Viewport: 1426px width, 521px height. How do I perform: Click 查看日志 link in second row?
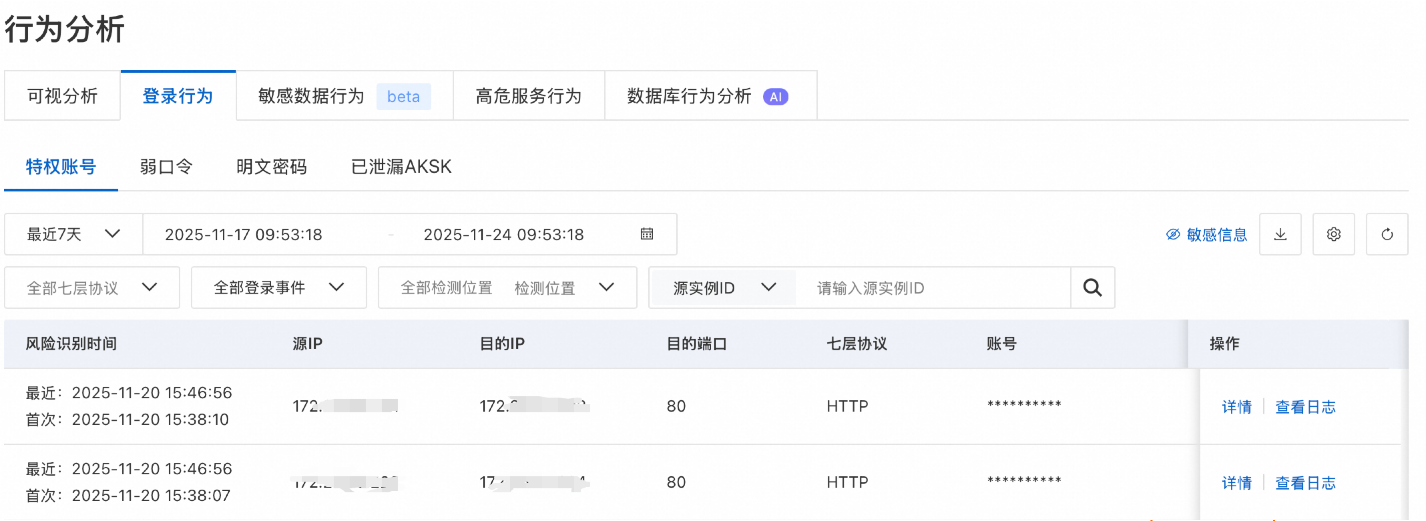click(1305, 483)
